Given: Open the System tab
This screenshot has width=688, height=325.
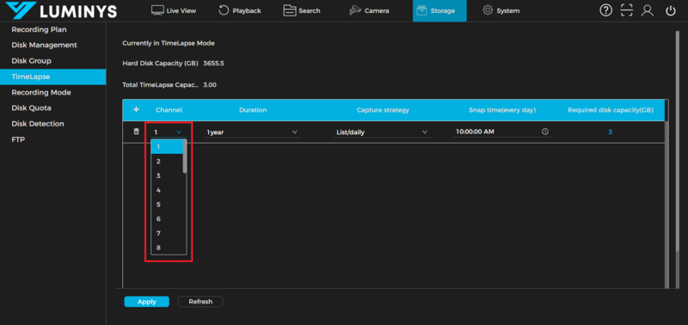Looking at the screenshot, I should click(501, 10).
